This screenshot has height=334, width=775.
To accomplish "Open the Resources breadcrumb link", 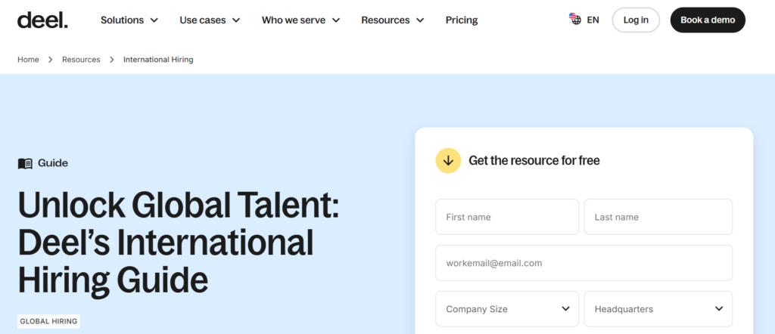I will coord(81,60).
